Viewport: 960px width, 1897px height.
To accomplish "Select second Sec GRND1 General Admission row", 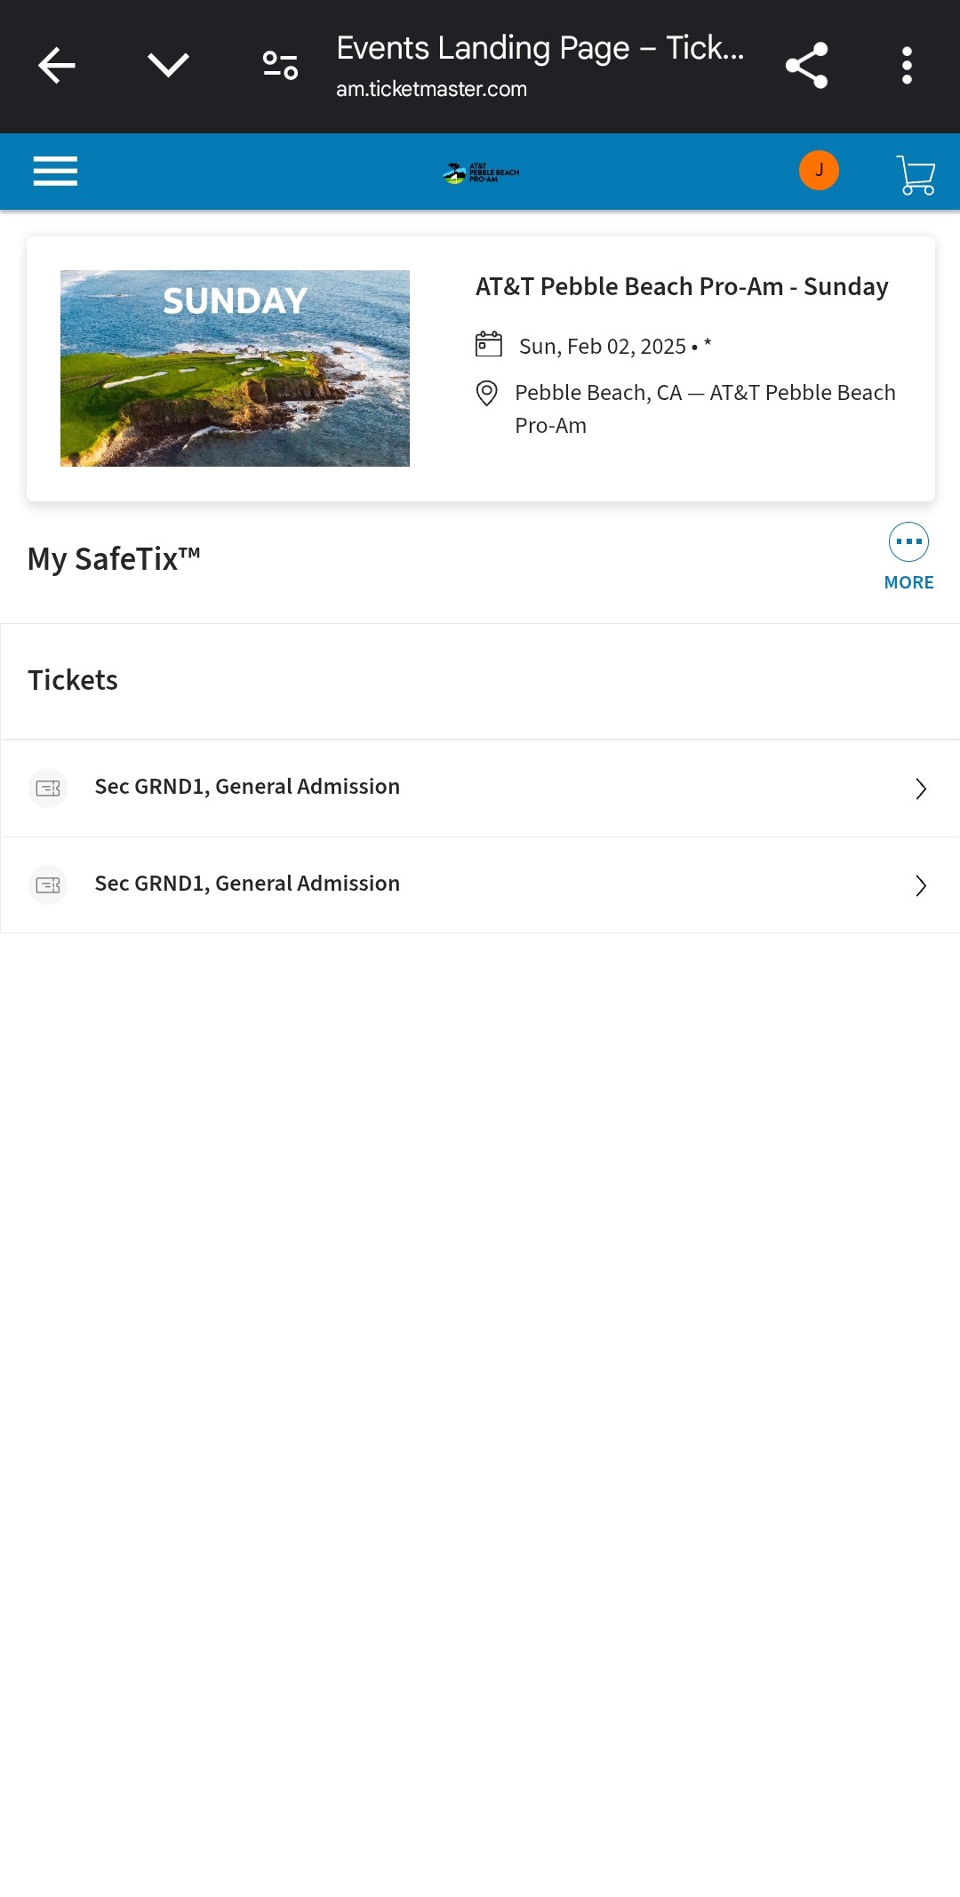I will coord(247,884).
